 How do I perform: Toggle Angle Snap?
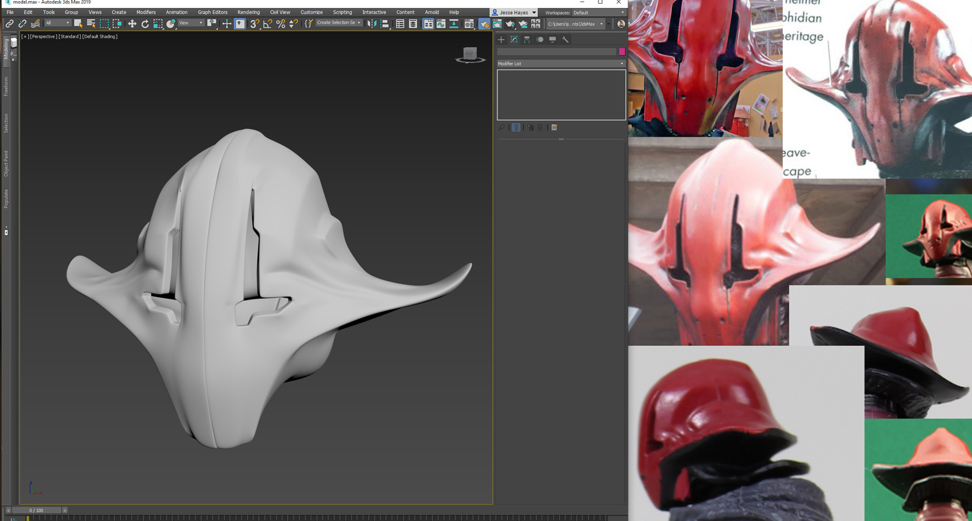[x=267, y=24]
